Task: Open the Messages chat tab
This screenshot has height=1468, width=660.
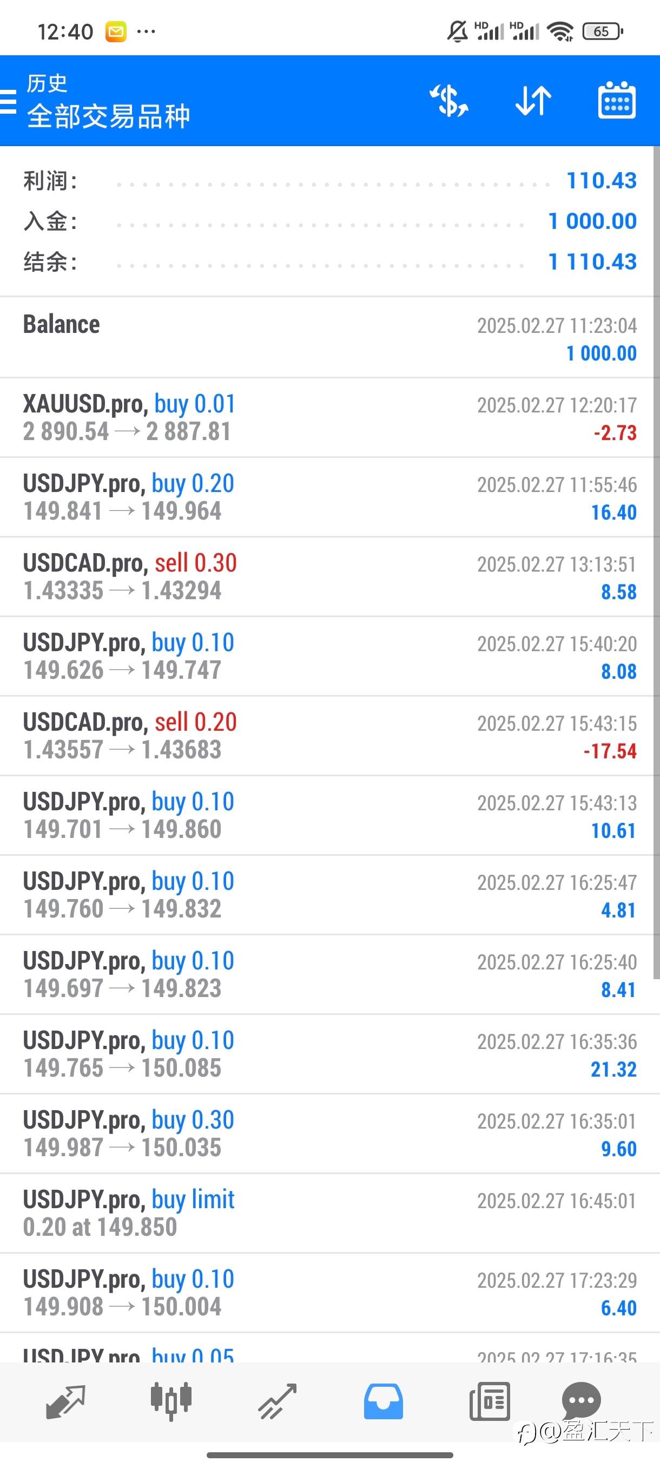Action: tap(582, 1400)
